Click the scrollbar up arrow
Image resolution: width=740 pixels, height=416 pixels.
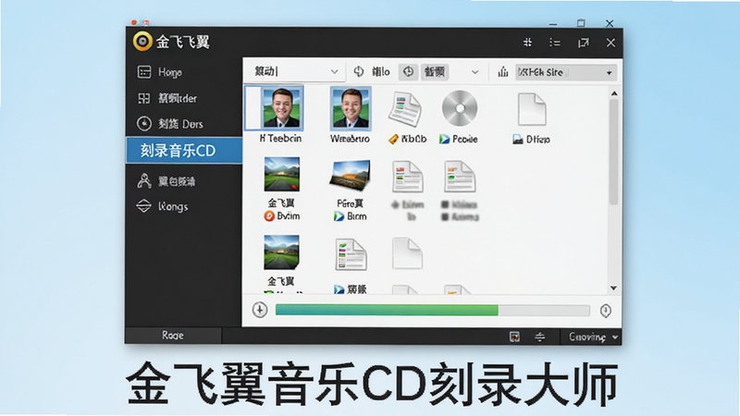[614, 93]
